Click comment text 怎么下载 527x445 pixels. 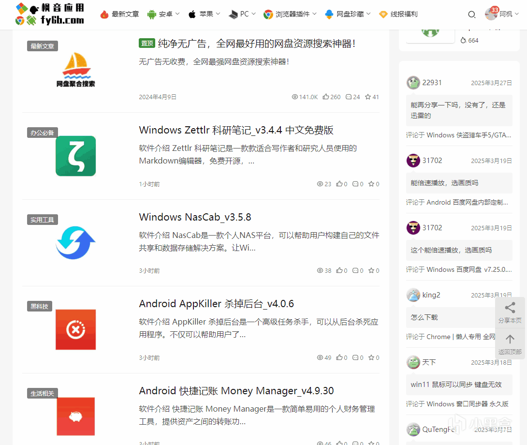click(424, 317)
